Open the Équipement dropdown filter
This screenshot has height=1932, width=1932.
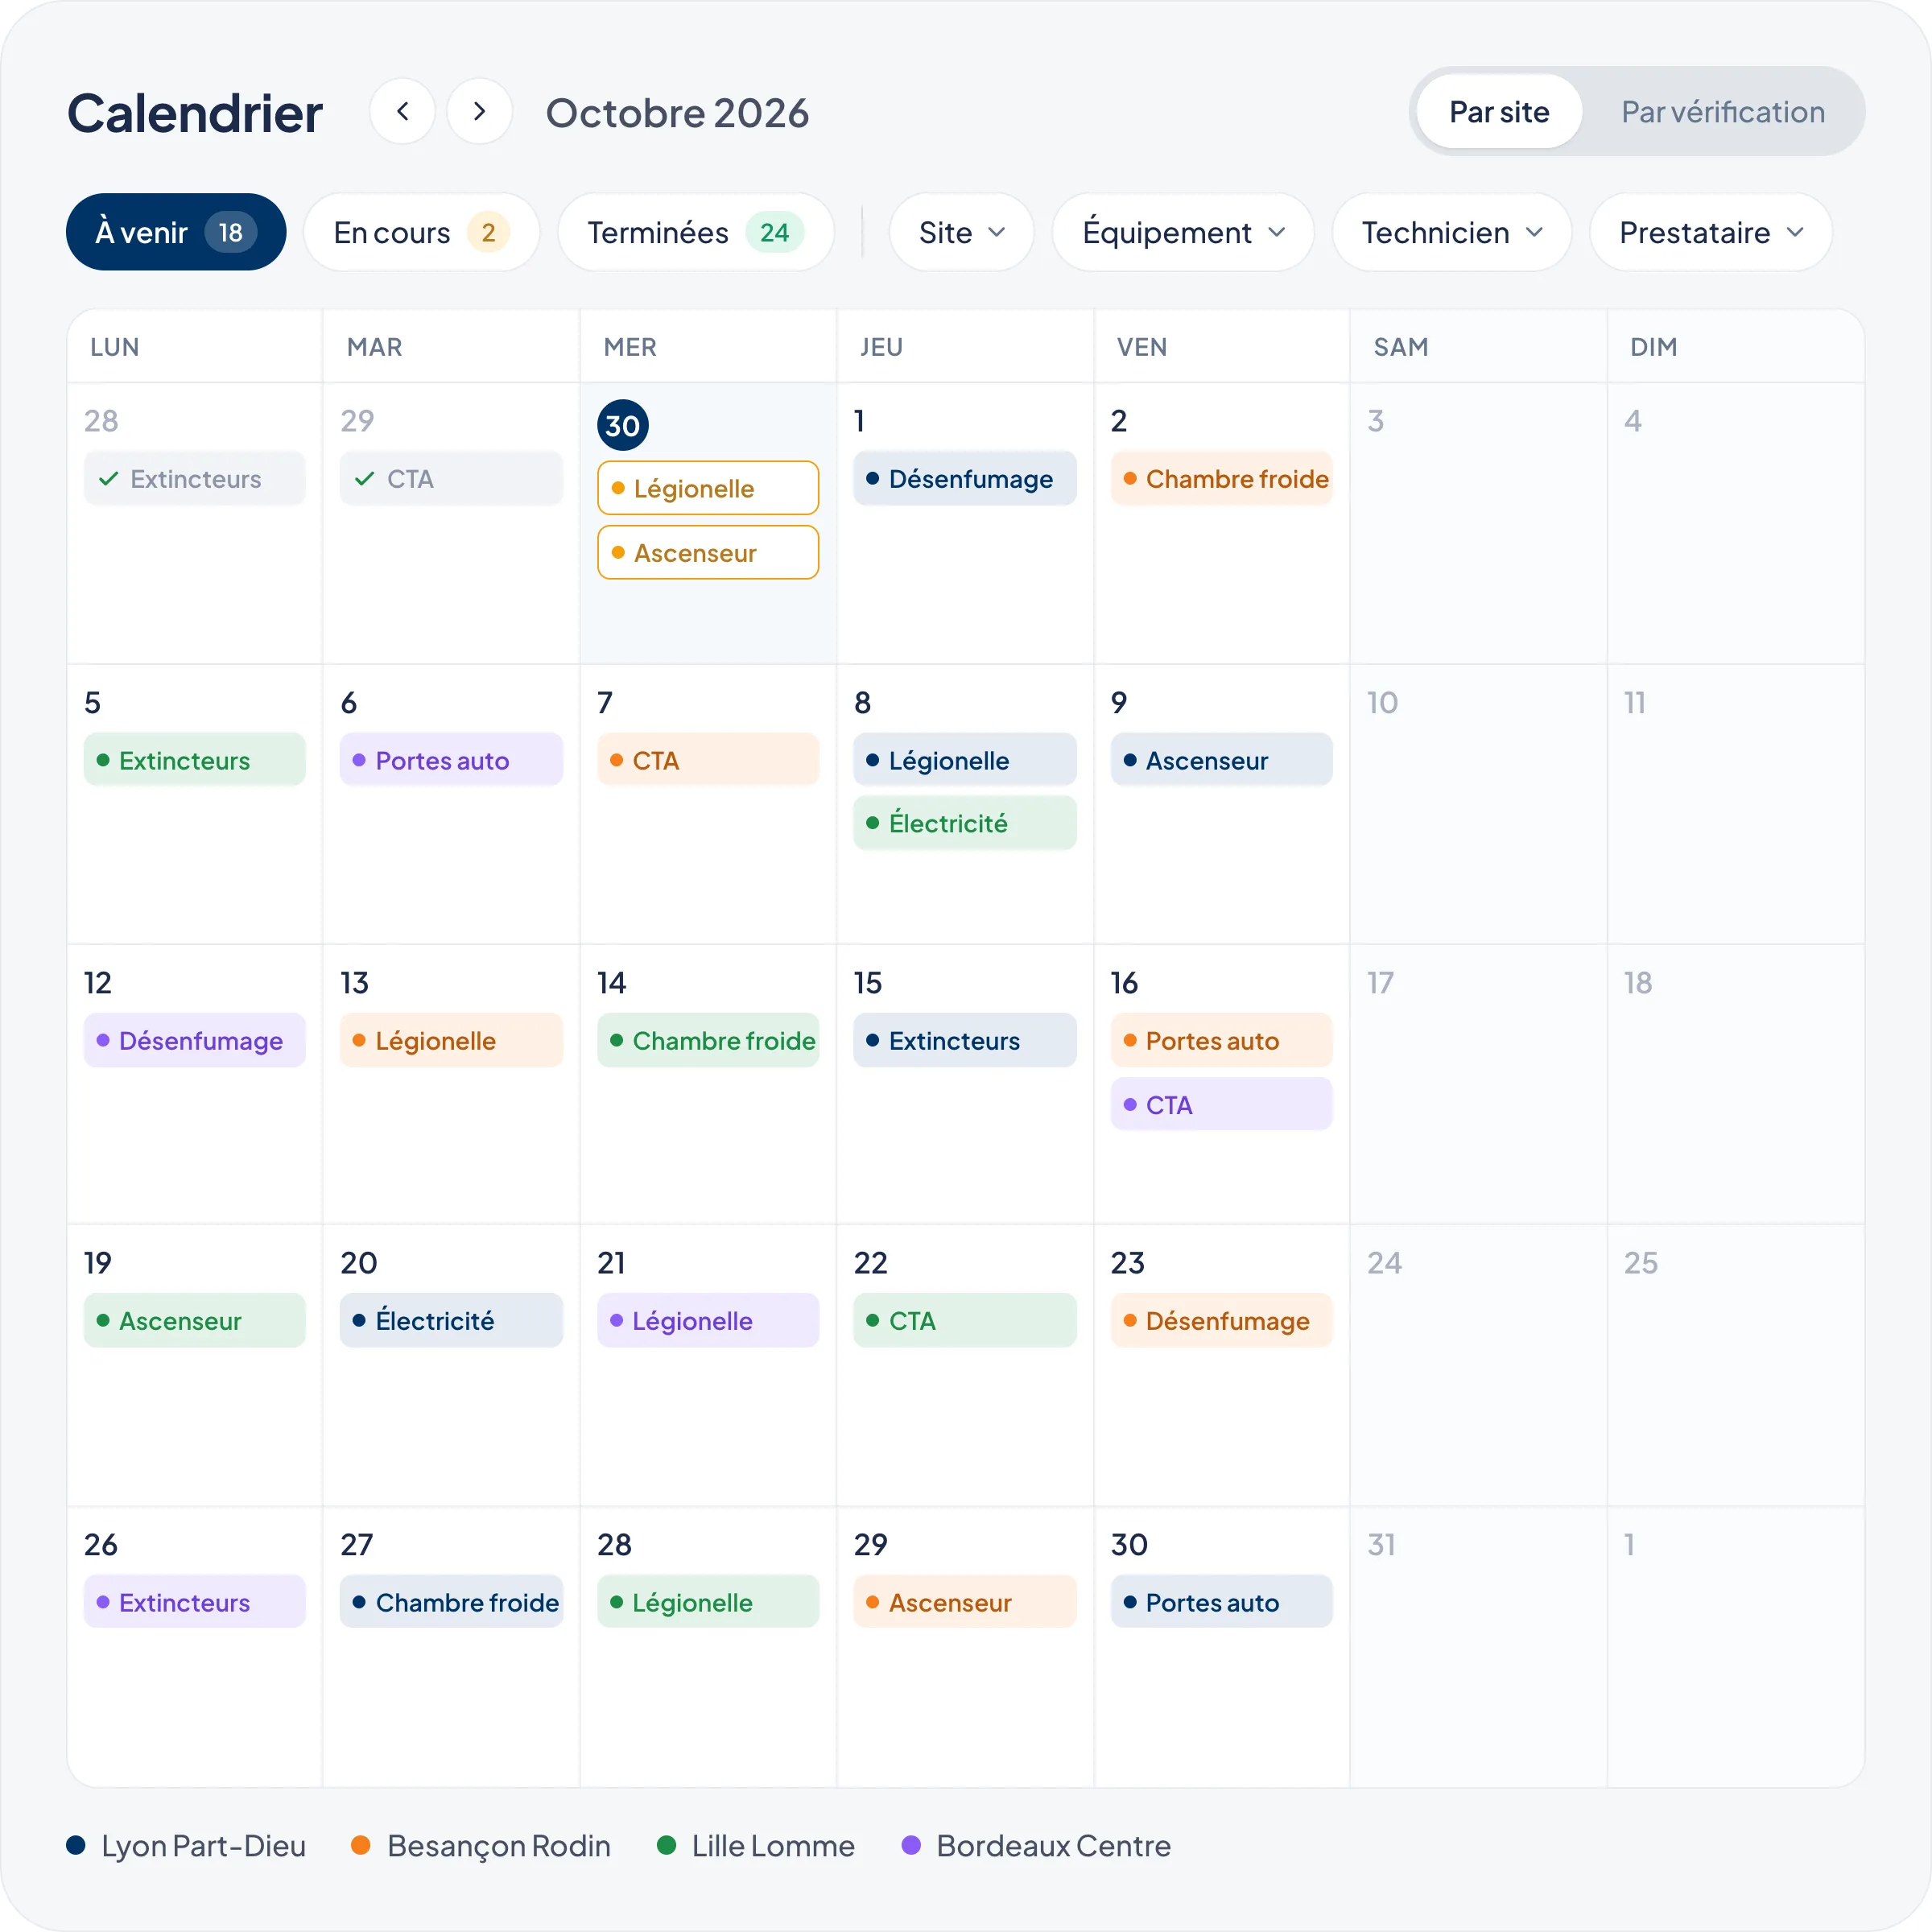(1183, 232)
